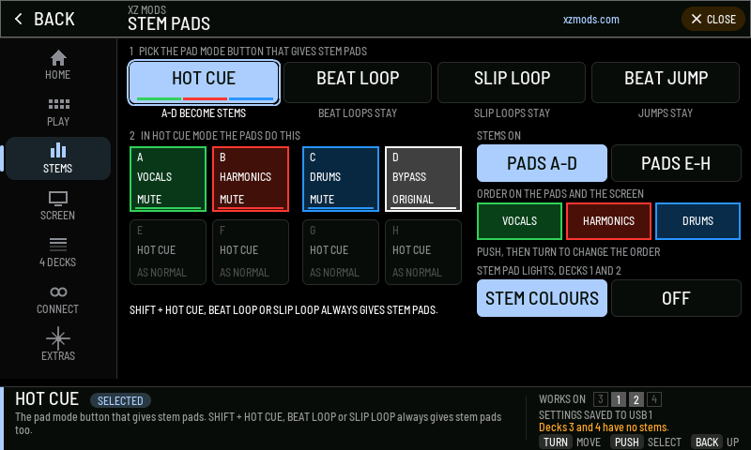Open the Connect sidebar section
The image size is (751, 450).
[x=58, y=299]
